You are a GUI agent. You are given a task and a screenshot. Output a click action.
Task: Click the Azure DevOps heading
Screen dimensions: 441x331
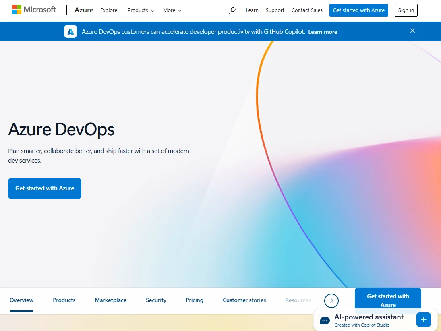click(61, 129)
